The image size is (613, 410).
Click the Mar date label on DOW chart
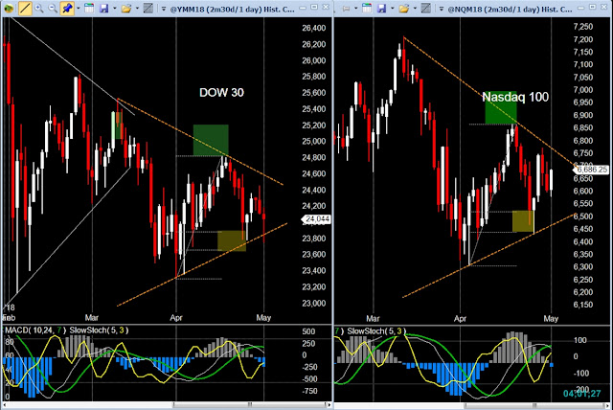tap(92, 317)
